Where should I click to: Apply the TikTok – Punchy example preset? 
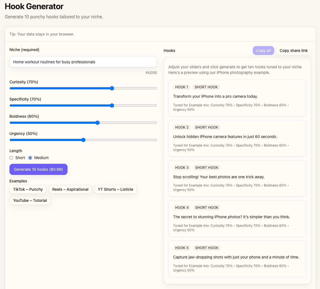pyautogui.click(x=28, y=189)
